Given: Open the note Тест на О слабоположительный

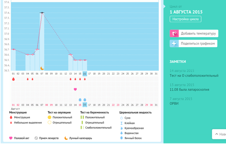Looking at the screenshot, I should click(x=194, y=76).
